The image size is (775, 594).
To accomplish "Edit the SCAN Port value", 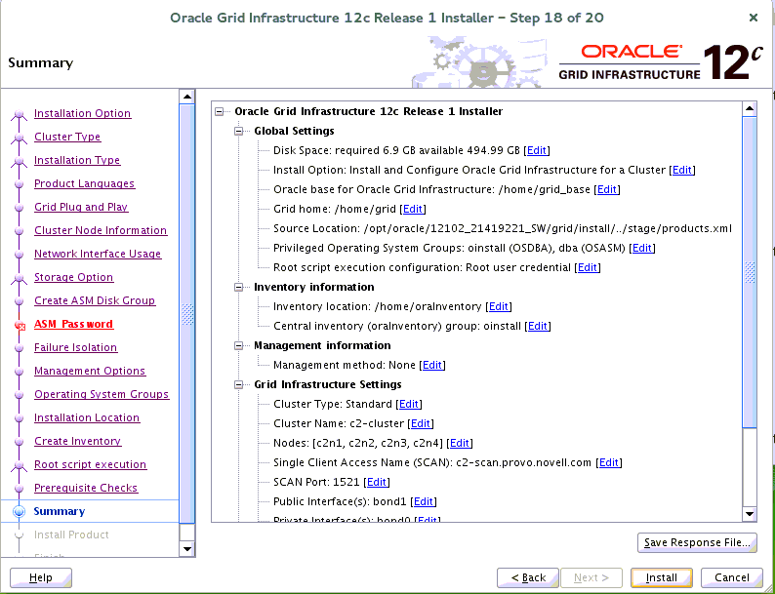I will (377, 482).
